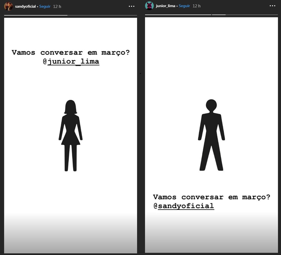Click the sandyoficial username in the story header

[25, 6]
